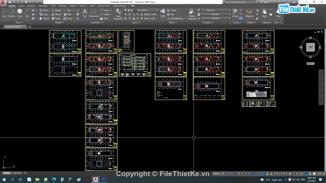Select the Arc tool
This screenshot has width=326, height=183.
[x=27, y=13]
